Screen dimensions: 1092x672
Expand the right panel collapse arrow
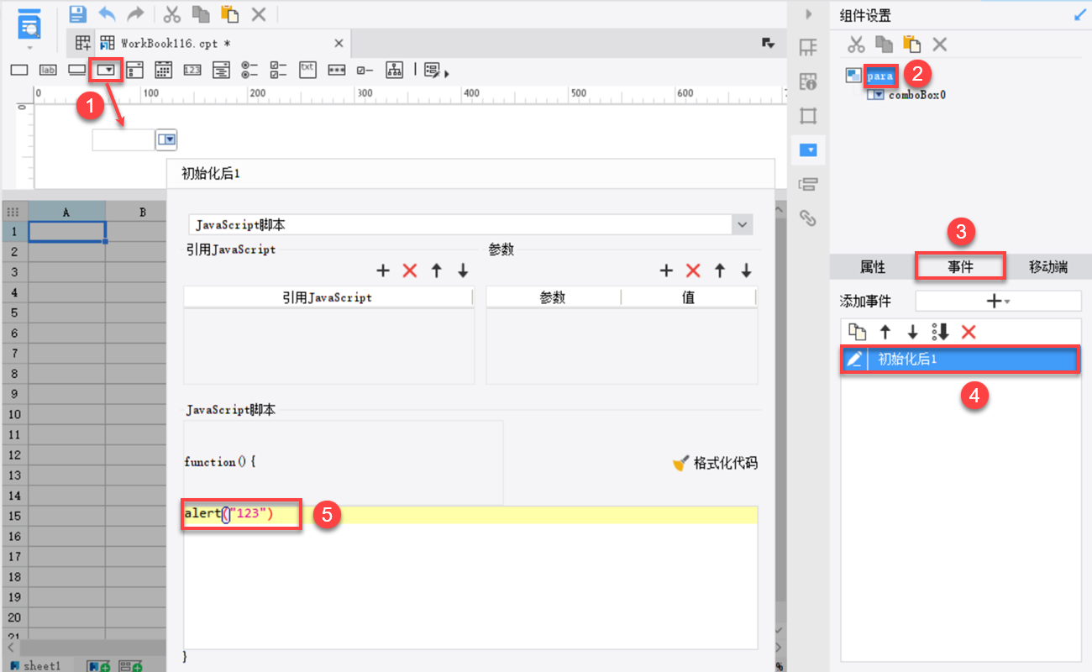[x=808, y=14]
